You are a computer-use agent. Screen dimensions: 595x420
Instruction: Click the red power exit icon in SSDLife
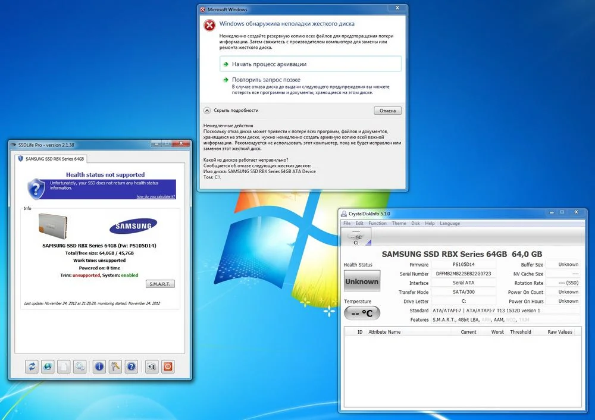coord(168,366)
